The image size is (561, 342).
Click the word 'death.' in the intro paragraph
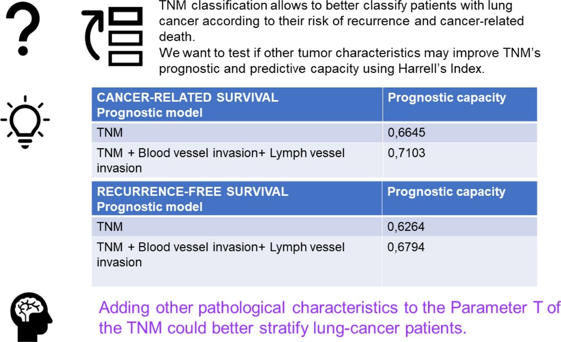177,37
